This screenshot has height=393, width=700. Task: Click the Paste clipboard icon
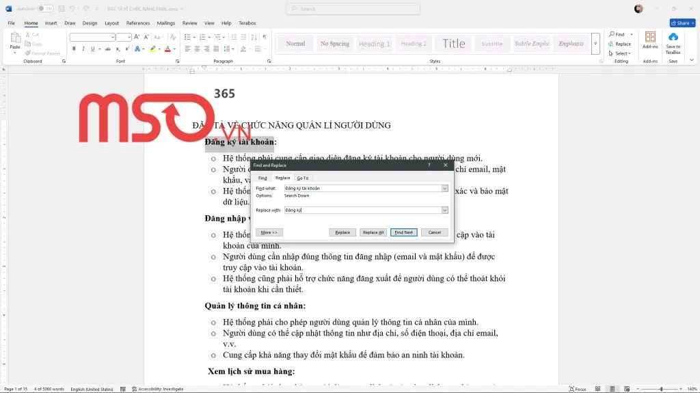14,41
